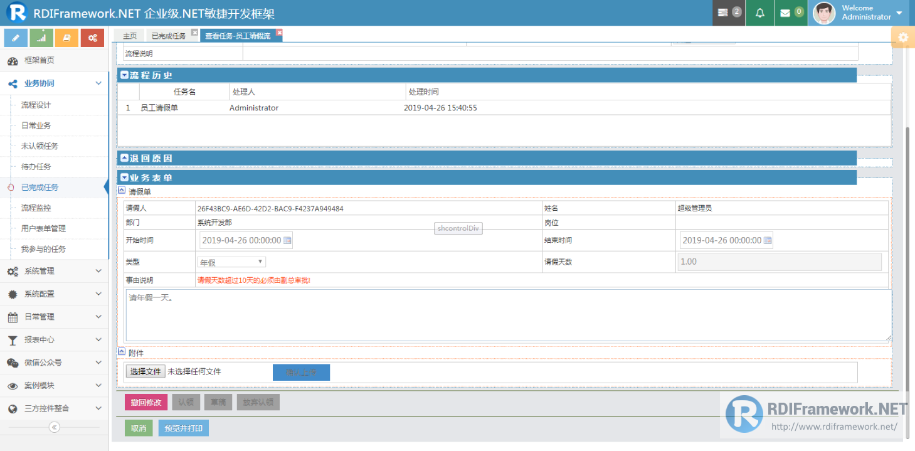This screenshot has height=451, width=915.
Task: Expand the 系统配置 menu section
Action: (54, 294)
